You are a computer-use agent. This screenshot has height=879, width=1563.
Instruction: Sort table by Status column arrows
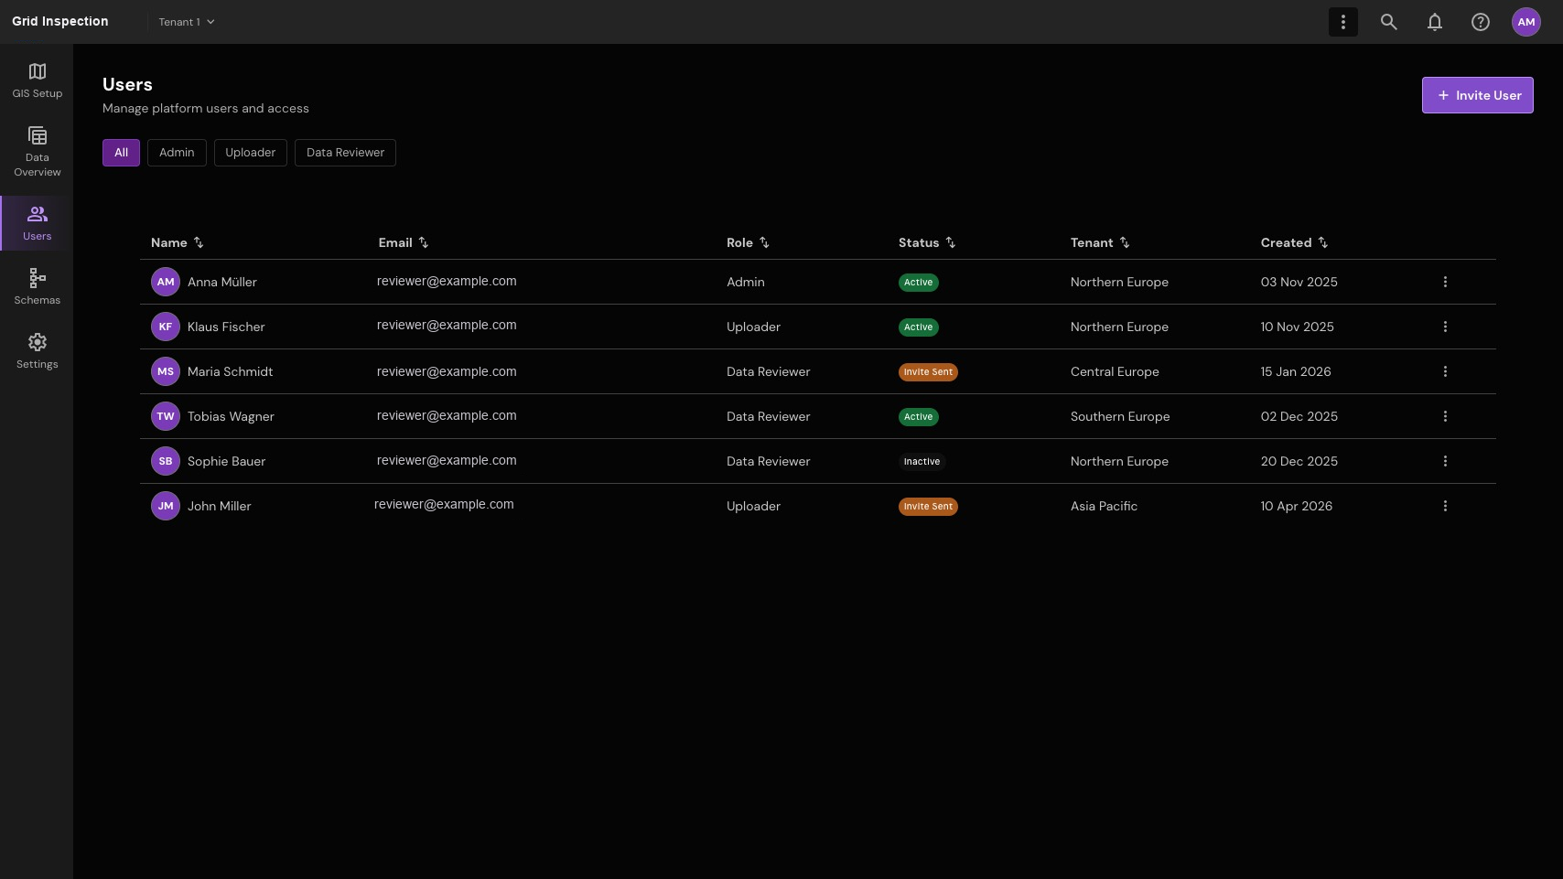tap(951, 242)
